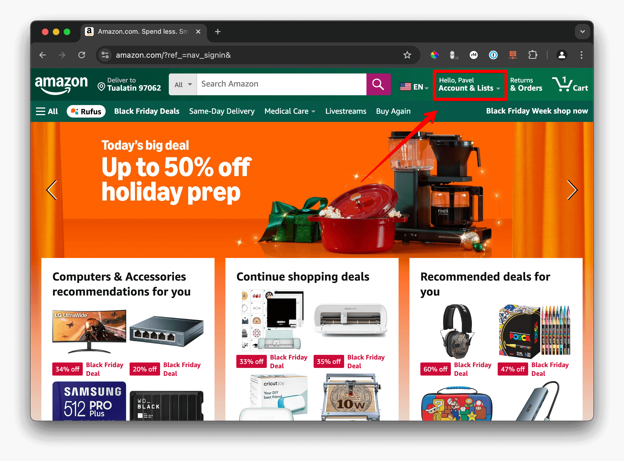Image resolution: width=624 pixels, height=461 pixels.
Task: Open Returns & Orders link
Action: tap(526, 84)
